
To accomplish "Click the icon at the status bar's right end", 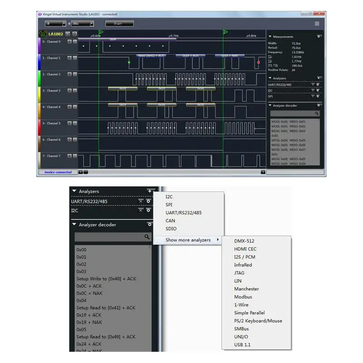I will pyautogui.click(x=263, y=172).
